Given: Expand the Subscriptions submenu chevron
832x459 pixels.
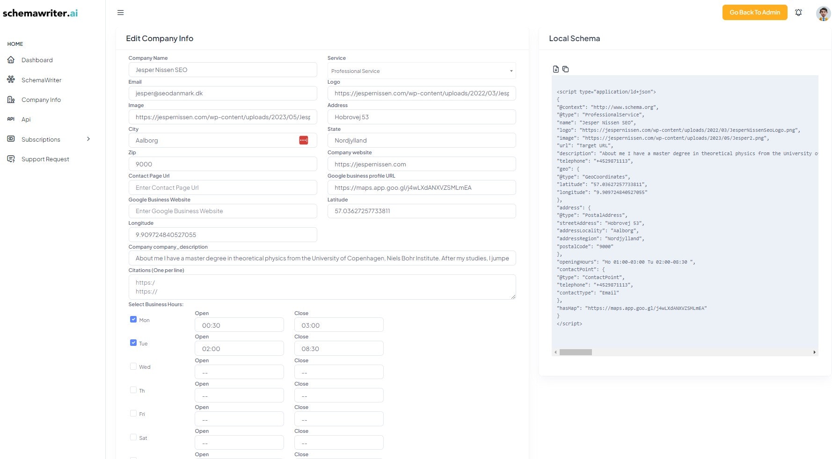Looking at the screenshot, I should point(88,139).
